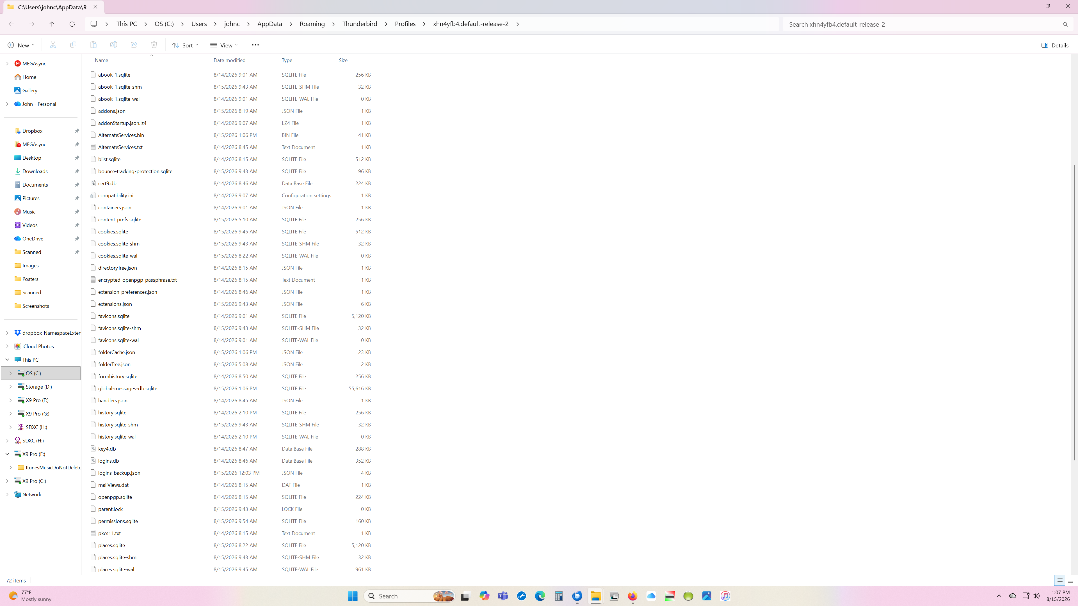The width and height of the screenshot is (1078, 606).
Task: Expand the ItunesMusicDoNotDelete folder node
Action: (x=10, y=468)
